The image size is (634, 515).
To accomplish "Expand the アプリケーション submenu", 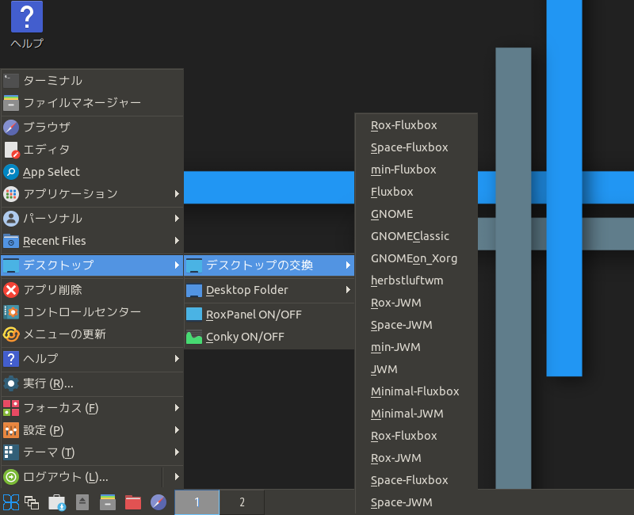I will click(92, 194).
